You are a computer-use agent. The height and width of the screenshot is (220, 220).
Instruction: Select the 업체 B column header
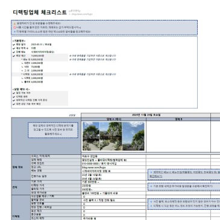point(178,119)
